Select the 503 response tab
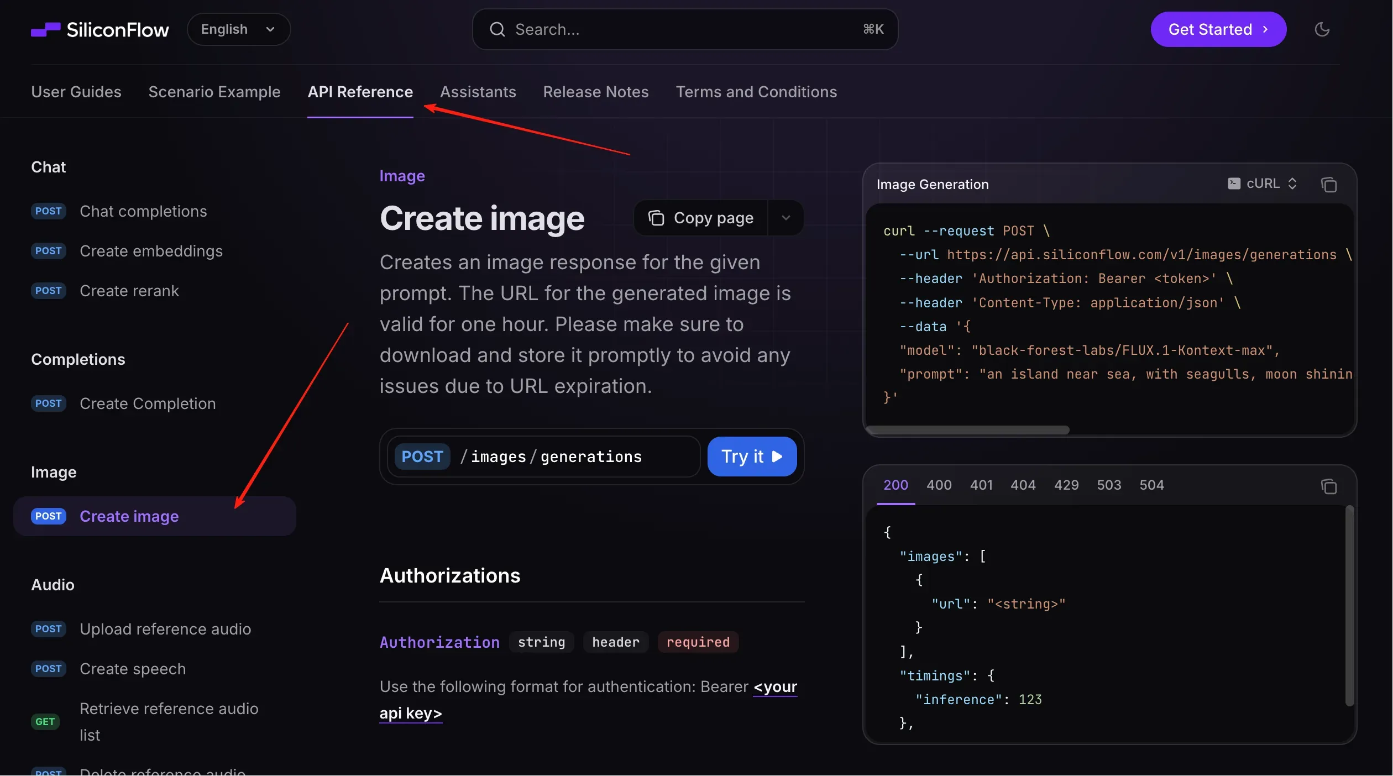 click(1109, 485)
